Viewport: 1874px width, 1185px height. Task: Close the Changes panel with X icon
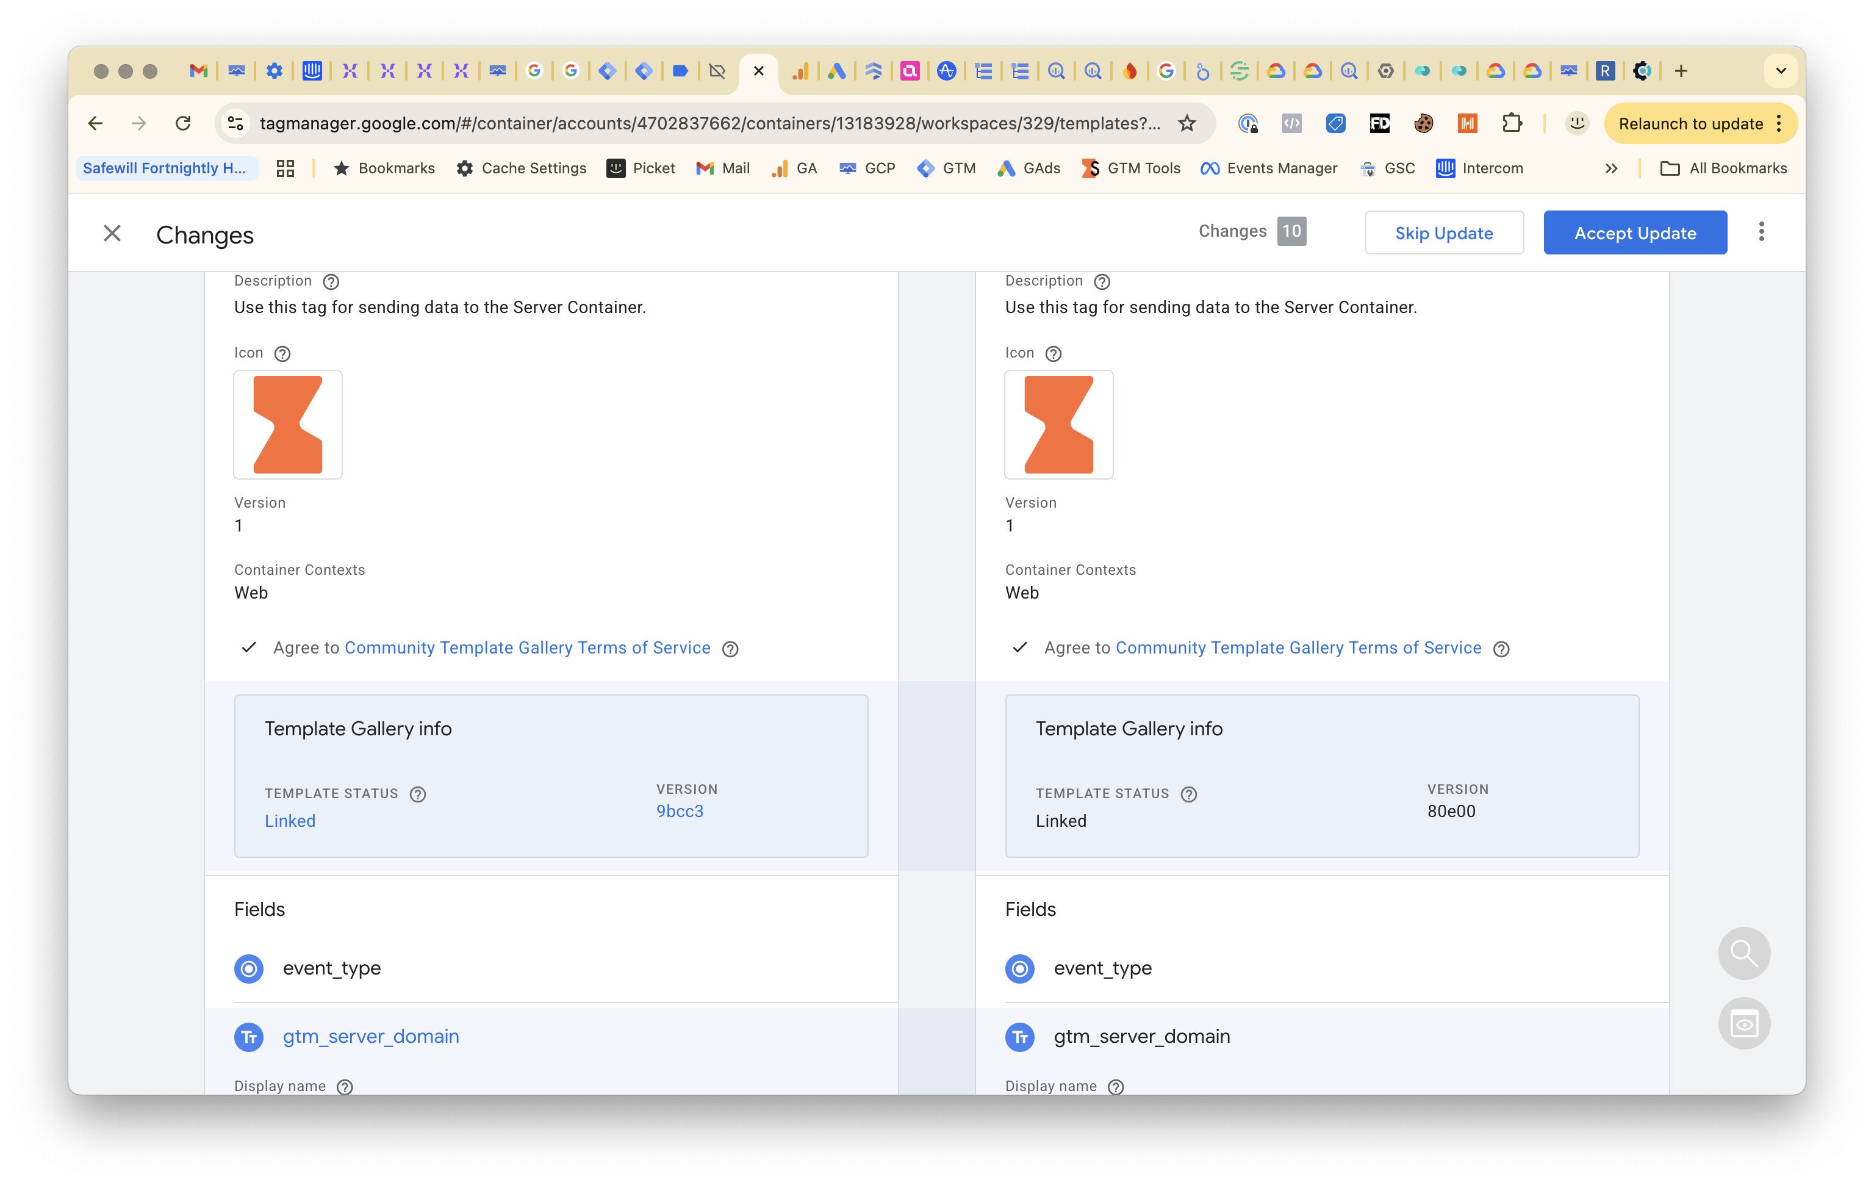click(112, 234)
